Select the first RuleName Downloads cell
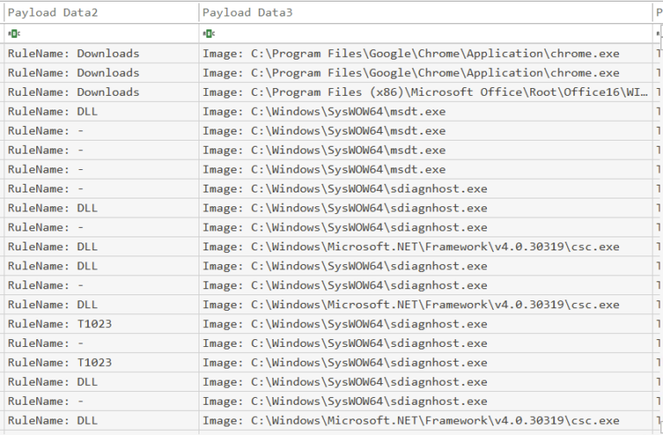 pos(73,54)
